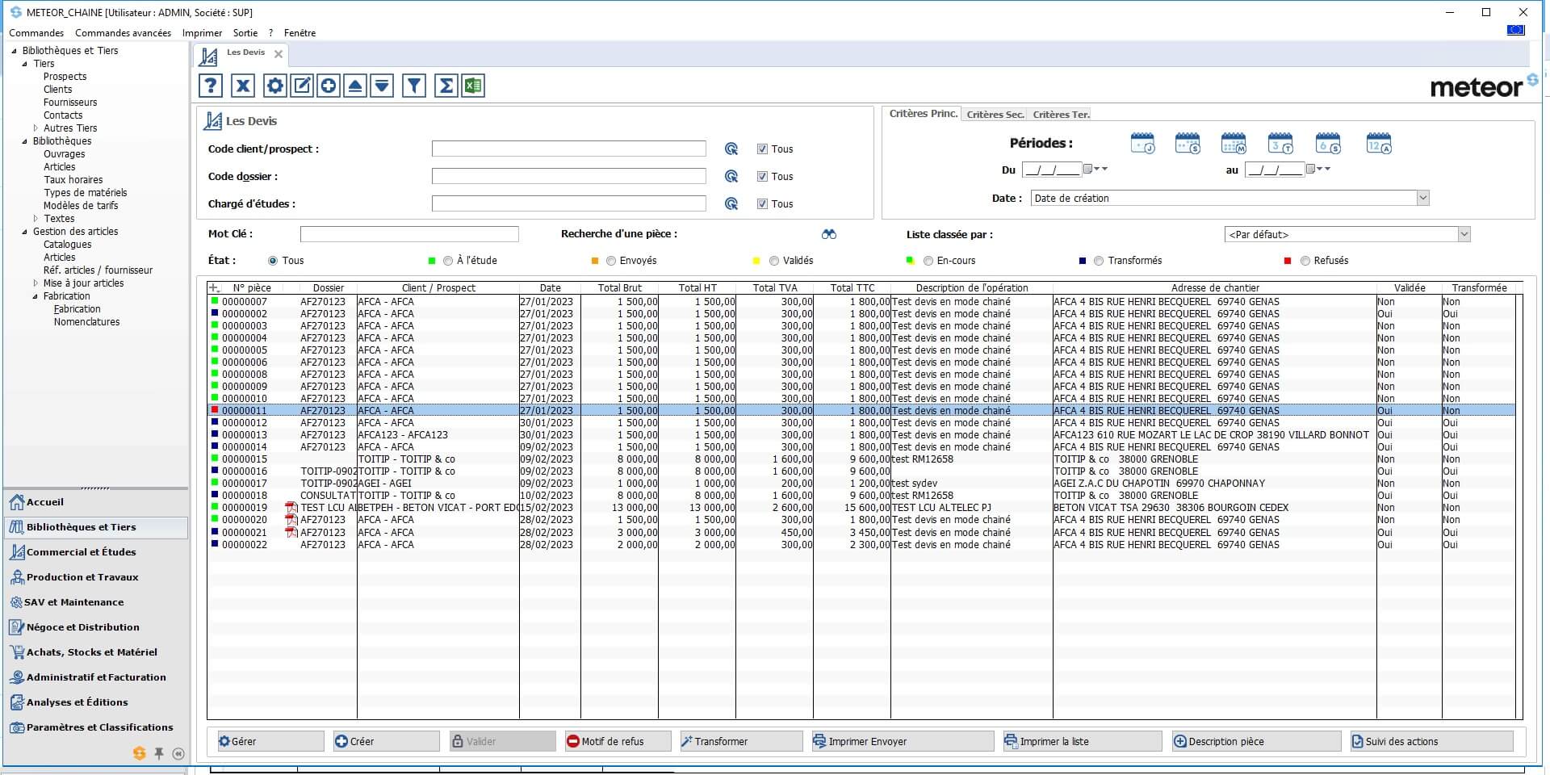This screenshot has width=1550, height=775.
Task: Select the quarterly period calendar icon (3 T)
Action: (1280, 144)
